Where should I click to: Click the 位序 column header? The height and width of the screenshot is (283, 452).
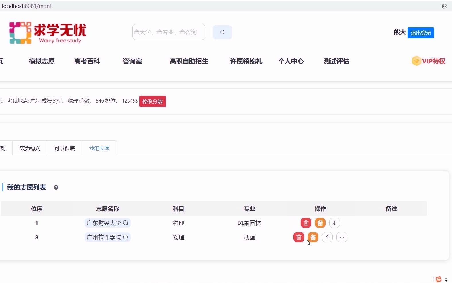[37, 209]
